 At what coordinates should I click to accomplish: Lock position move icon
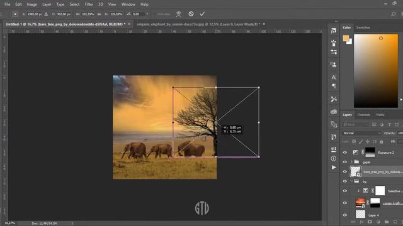click(x=368, y=141)
